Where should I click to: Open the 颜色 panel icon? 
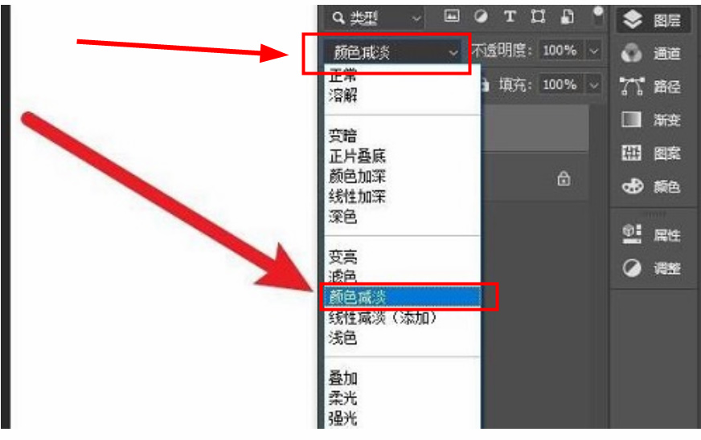coord(632,186)
